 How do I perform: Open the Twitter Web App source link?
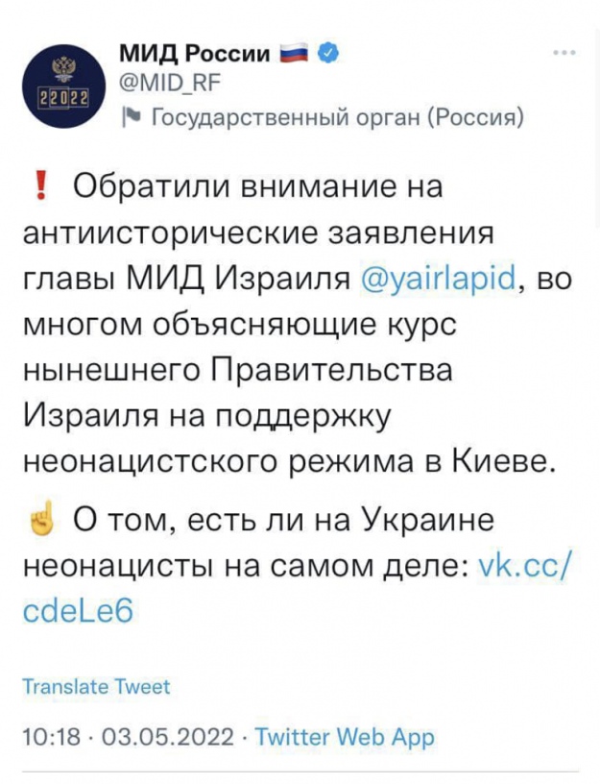(x=346, y=737)
